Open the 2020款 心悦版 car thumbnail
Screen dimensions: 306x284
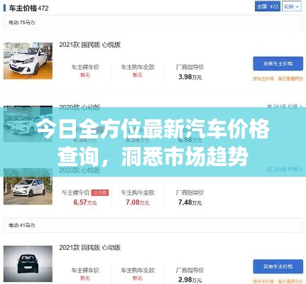coord(28,187)
